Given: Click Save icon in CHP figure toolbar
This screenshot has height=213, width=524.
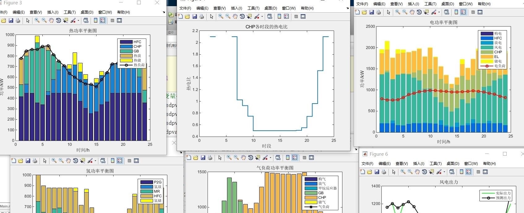Looking at the screenshot, I should coord(195,16).
